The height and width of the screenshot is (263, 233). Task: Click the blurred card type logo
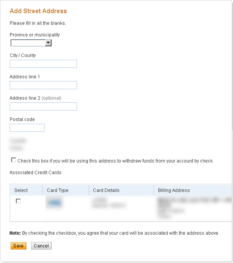[x=55, y=203]
